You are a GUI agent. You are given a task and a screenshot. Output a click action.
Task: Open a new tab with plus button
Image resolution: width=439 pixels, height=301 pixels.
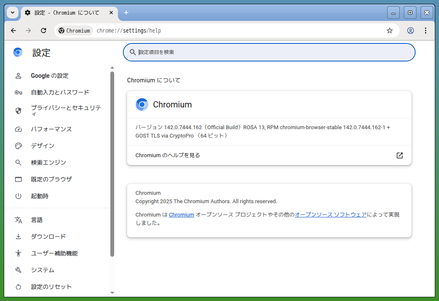point(126,13)
